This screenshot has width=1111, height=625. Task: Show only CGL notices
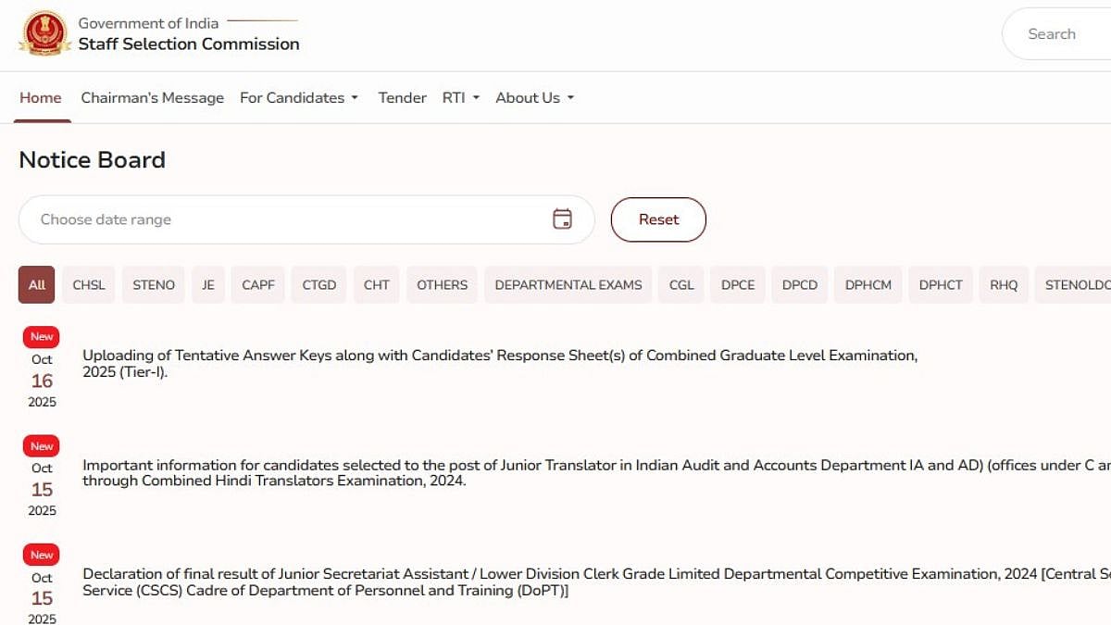coord(681,285)
